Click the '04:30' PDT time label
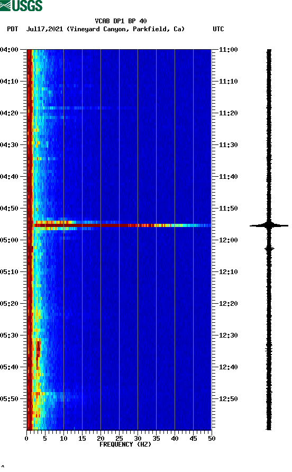This screenshot has width=292, height=472. click(9, 145)
